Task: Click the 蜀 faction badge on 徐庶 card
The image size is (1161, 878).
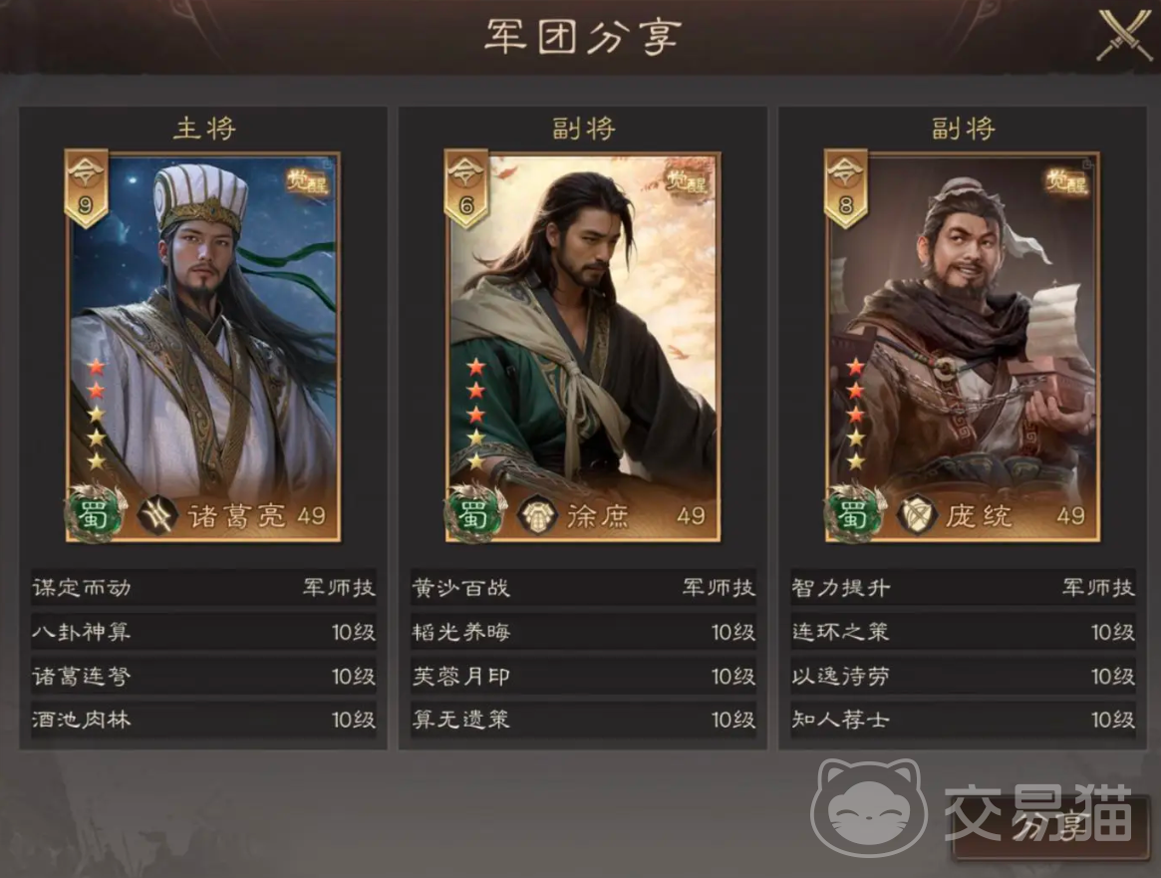Action: (x=473, y=513)
